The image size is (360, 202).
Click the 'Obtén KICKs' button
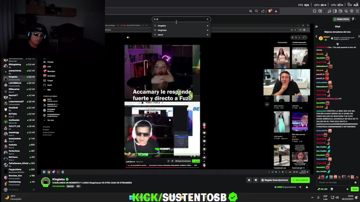(341, 19)
